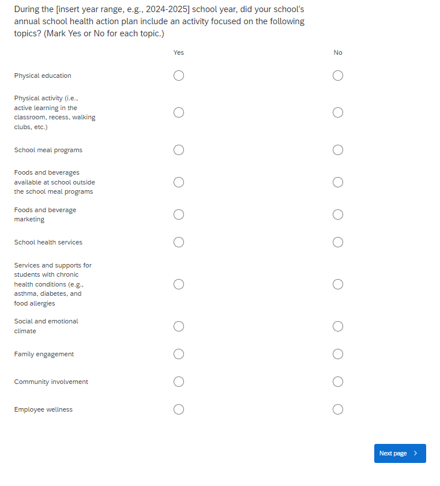Image resolution: width=440 pixels, height=486 pixels.
Task: Choose Yes for School meal programs
Action: coord(179,150)
